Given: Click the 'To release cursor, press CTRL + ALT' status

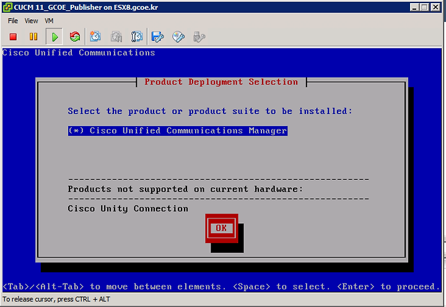Looking at the screenshot, I should (x=56, y=300).
